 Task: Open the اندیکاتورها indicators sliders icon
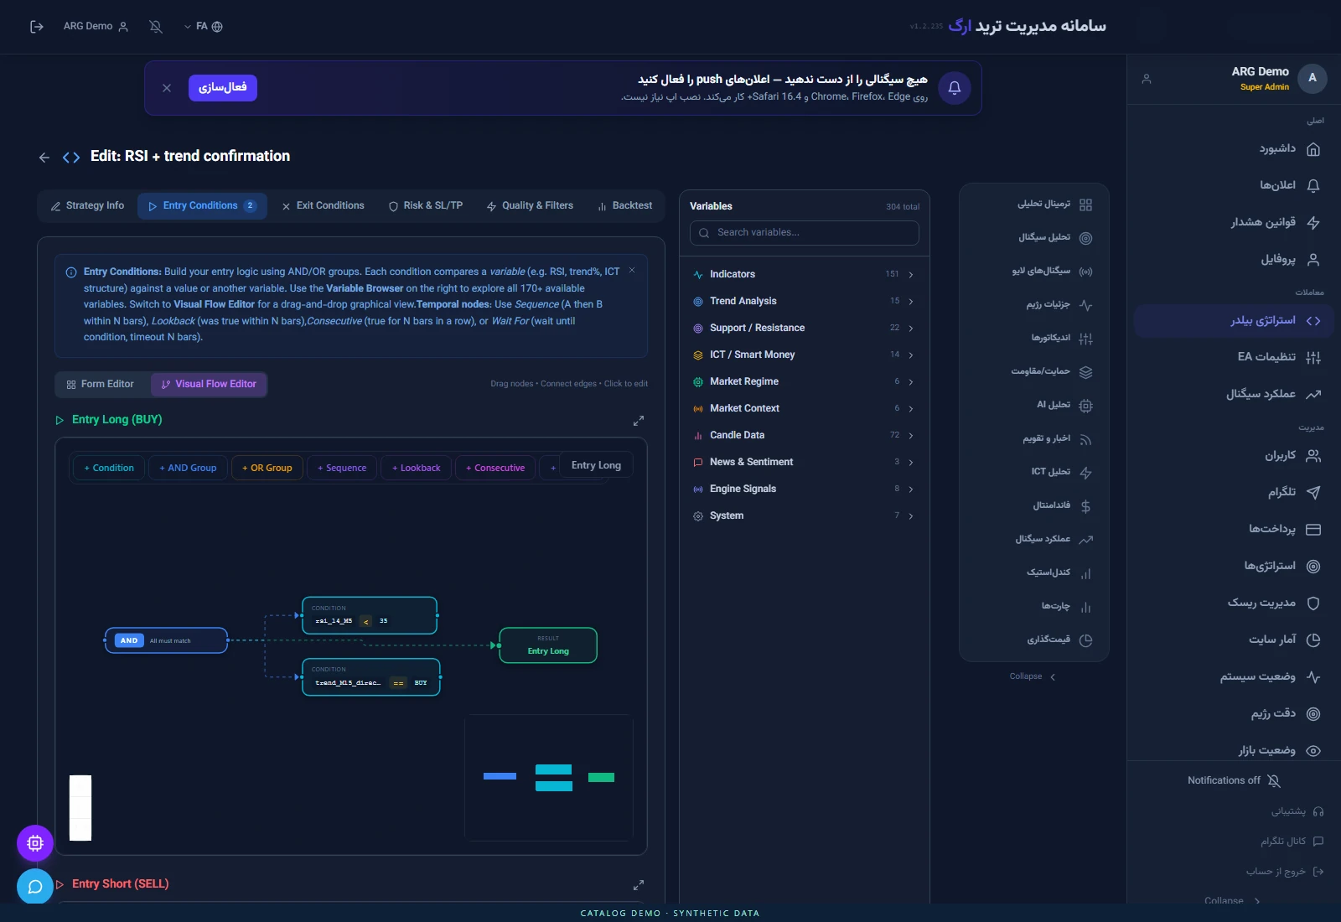coord(1085,339)
